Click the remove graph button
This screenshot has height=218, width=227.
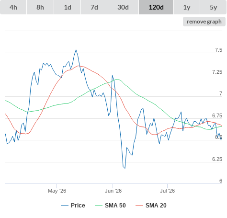204,22
